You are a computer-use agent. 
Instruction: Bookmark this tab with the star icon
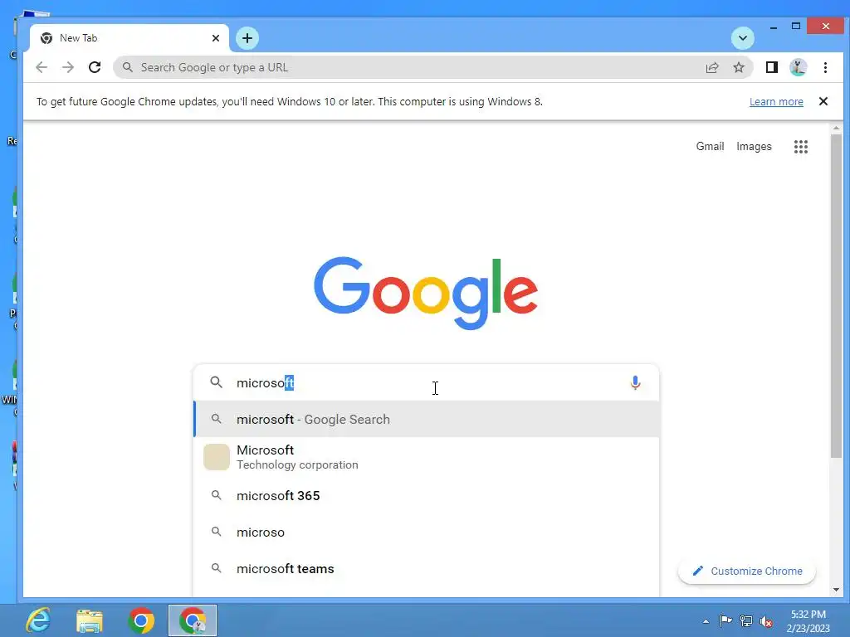click(x=738, y=67)
